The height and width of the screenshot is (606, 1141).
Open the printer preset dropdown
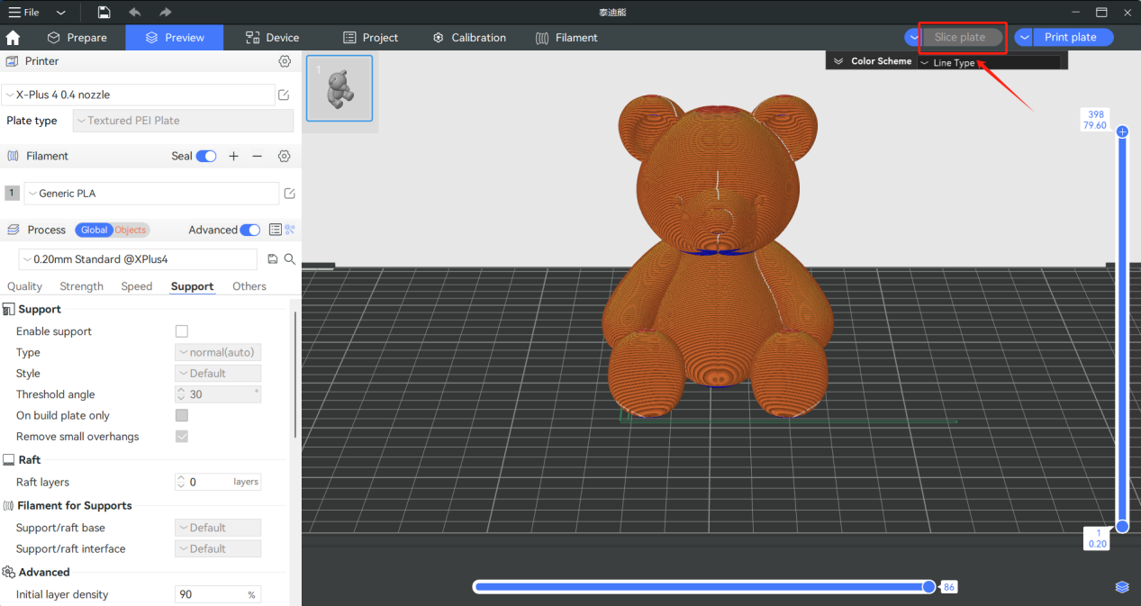[x=138, y=95]
